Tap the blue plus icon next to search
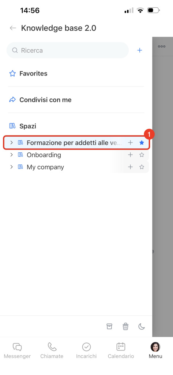The width and height of the screenshot is (173, 375). 140,50
